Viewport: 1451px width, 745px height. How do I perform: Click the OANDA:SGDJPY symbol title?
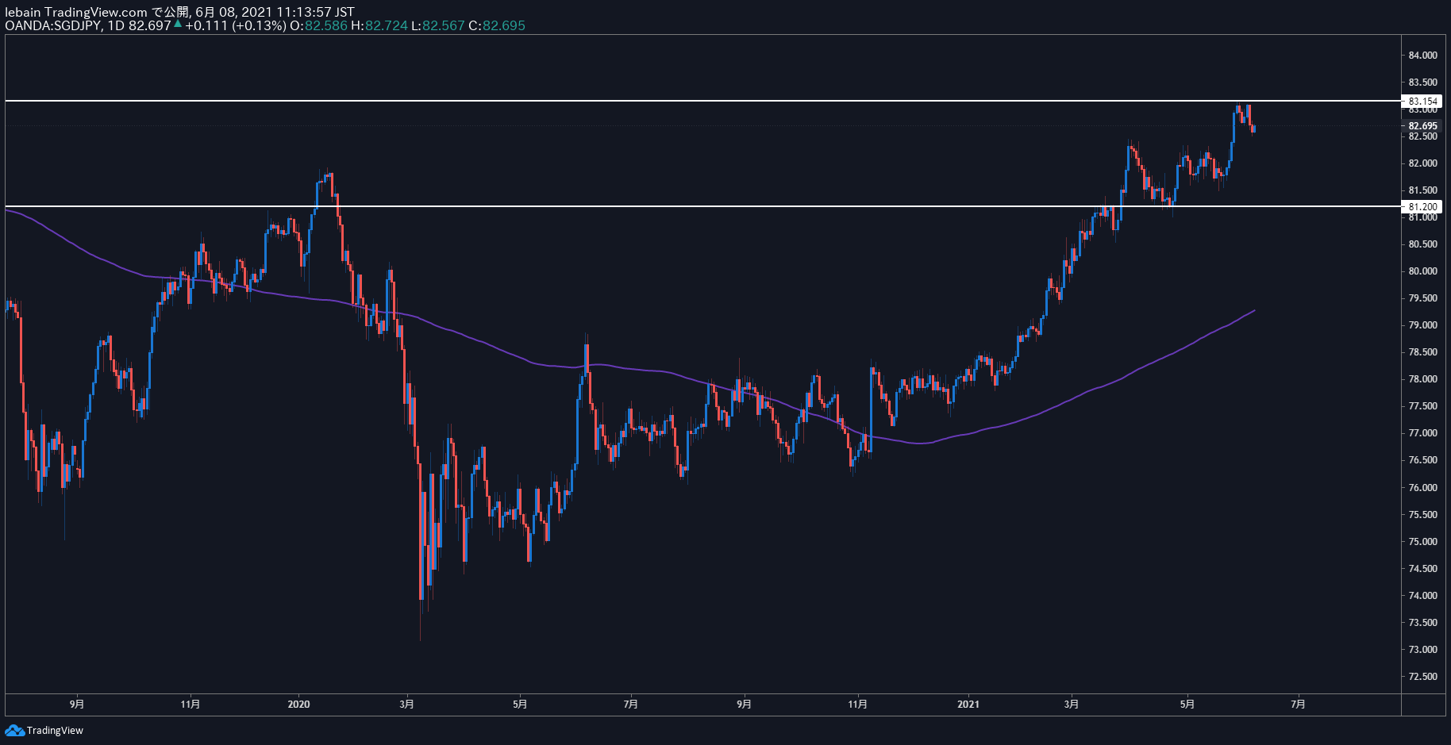click(x=52, y=25)
